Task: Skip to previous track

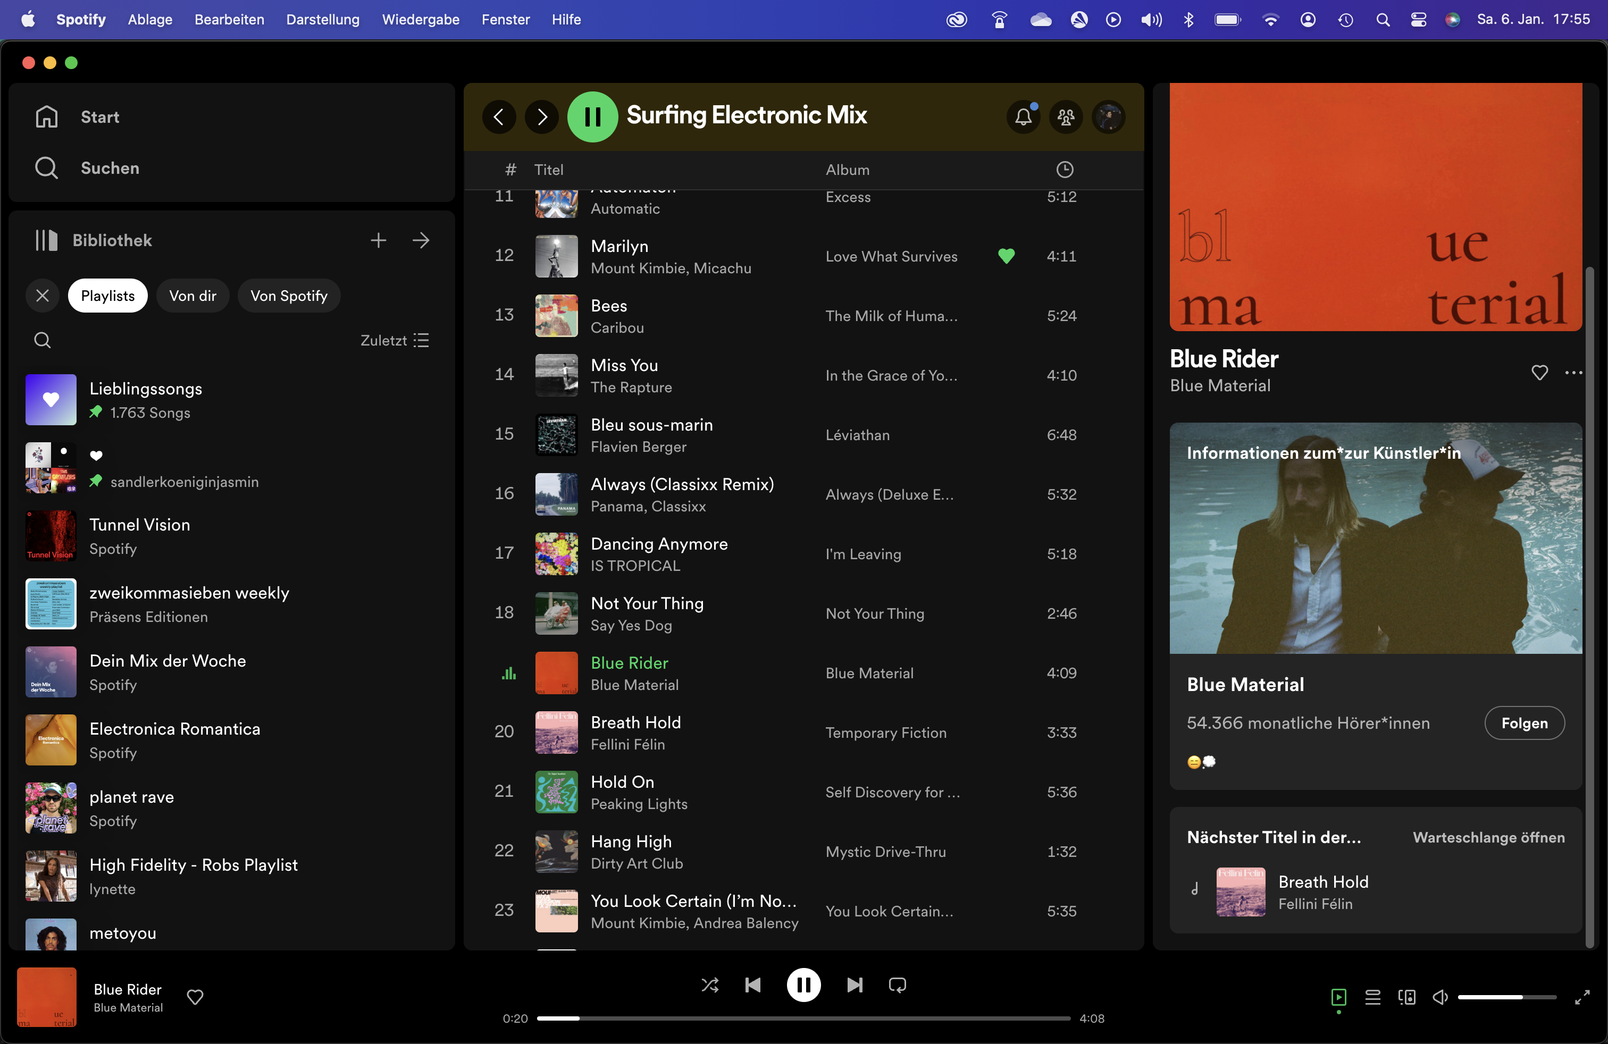Action: (752, 985)
